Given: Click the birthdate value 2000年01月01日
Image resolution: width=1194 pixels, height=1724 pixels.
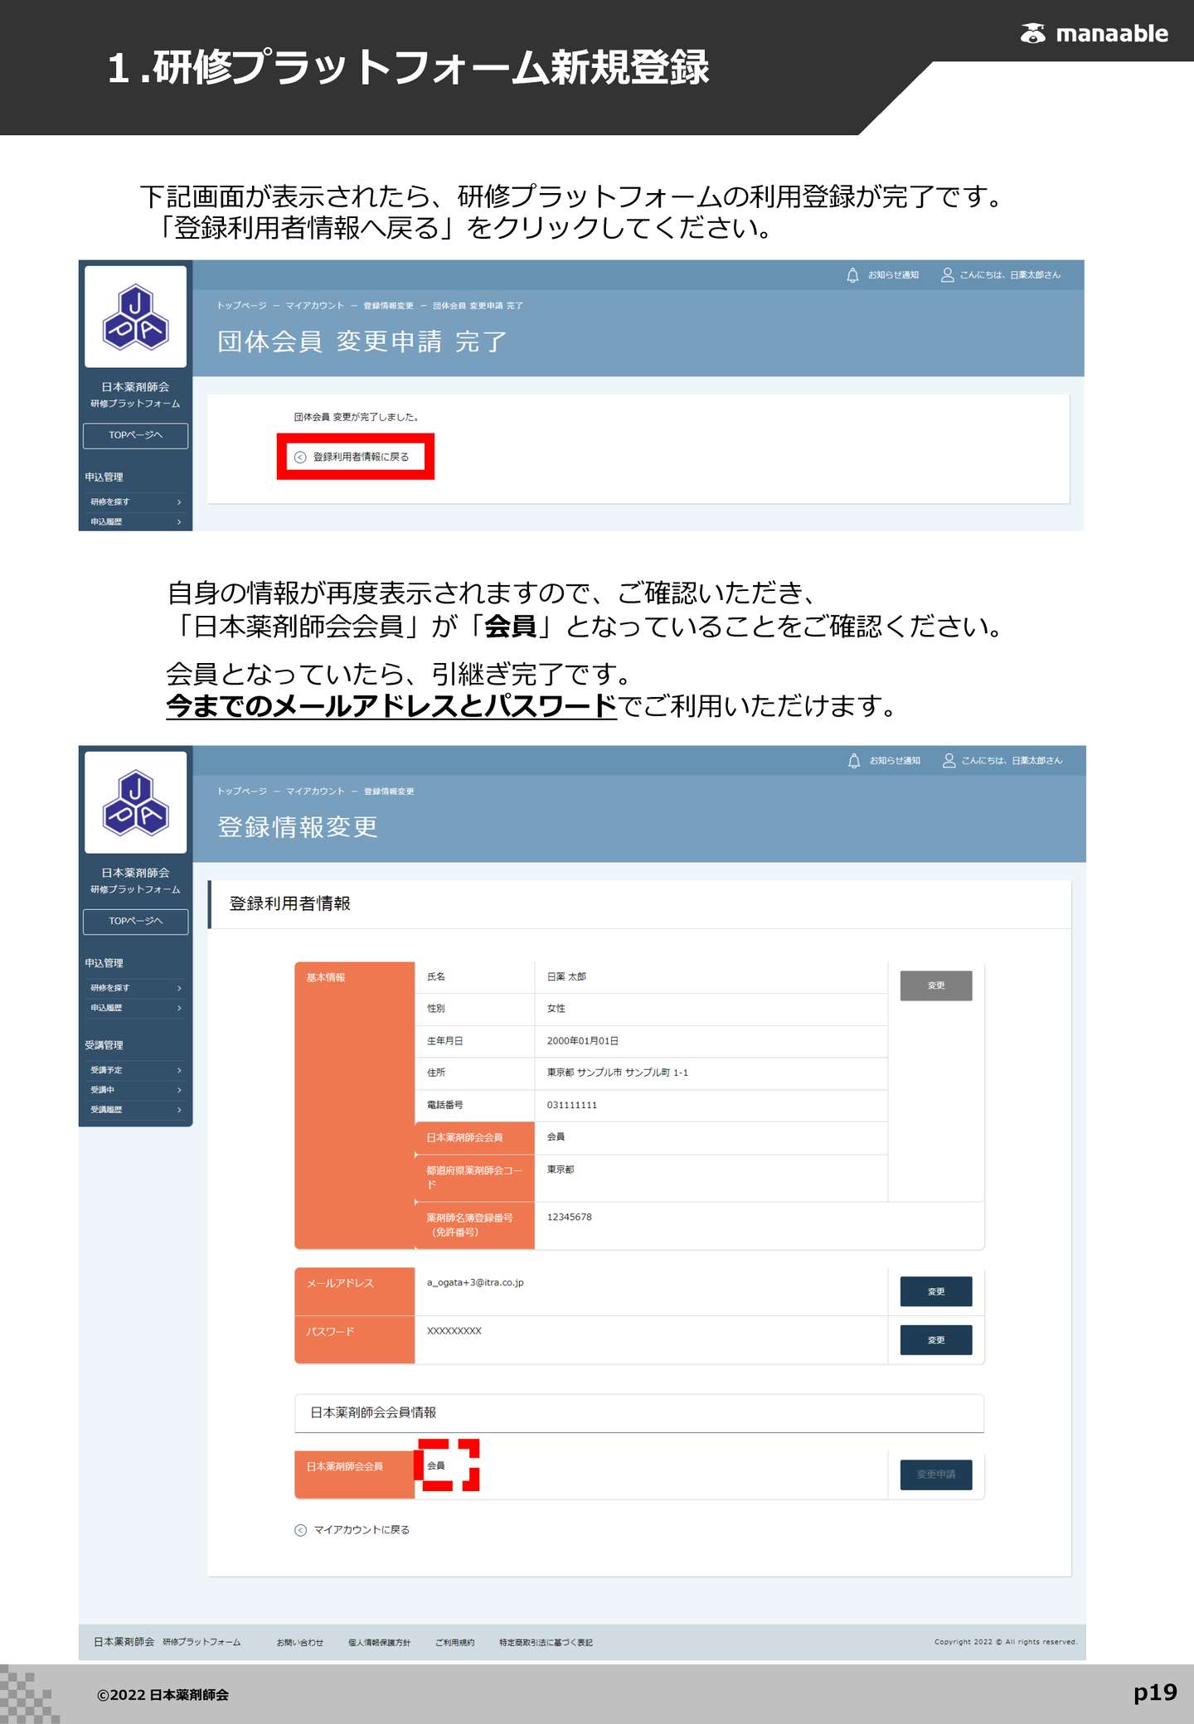Looking at the screenshot, I should click(x=583, y=1041).
